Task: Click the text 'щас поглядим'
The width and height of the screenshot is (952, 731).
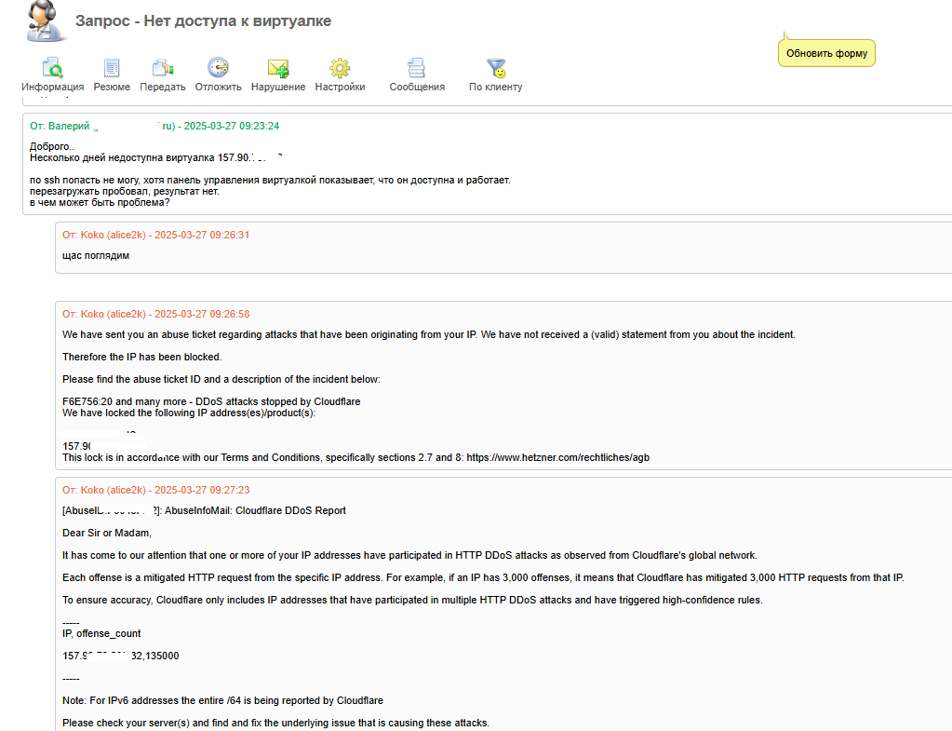Action: [95, 256]
